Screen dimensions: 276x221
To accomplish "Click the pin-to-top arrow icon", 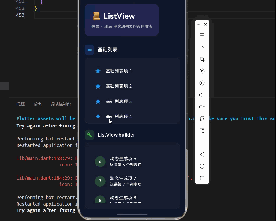I will click(202, 47).
